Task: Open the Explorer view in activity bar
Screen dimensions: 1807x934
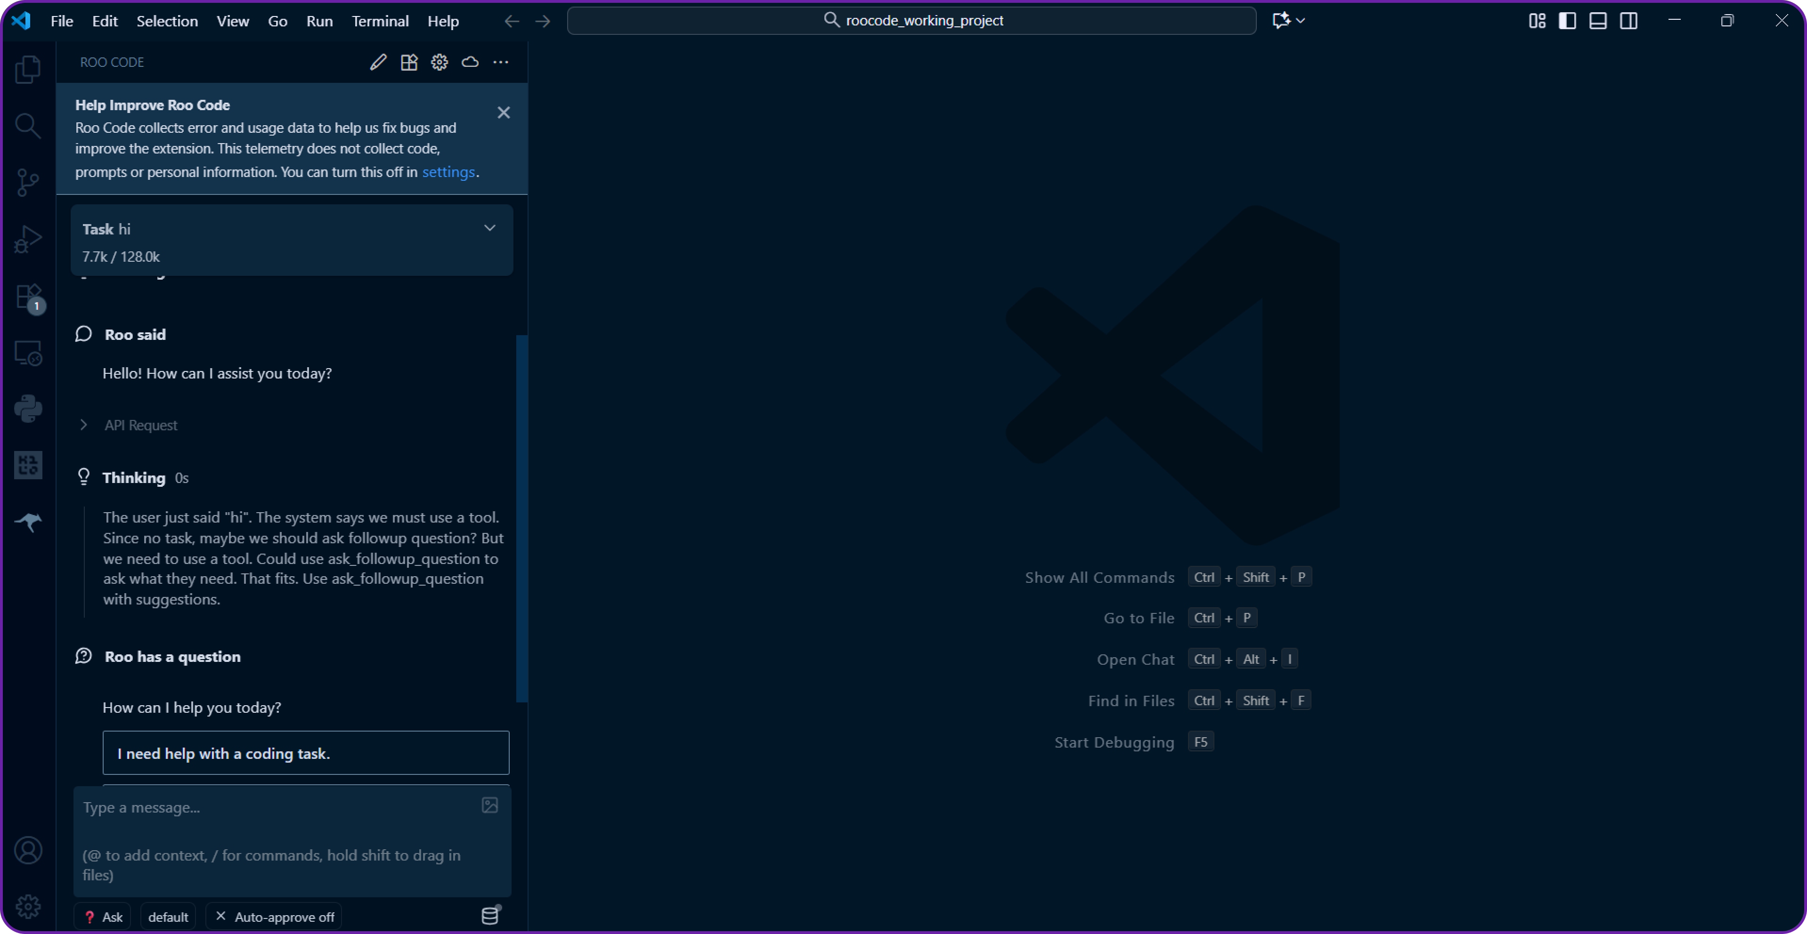Action: click(28, 69)
